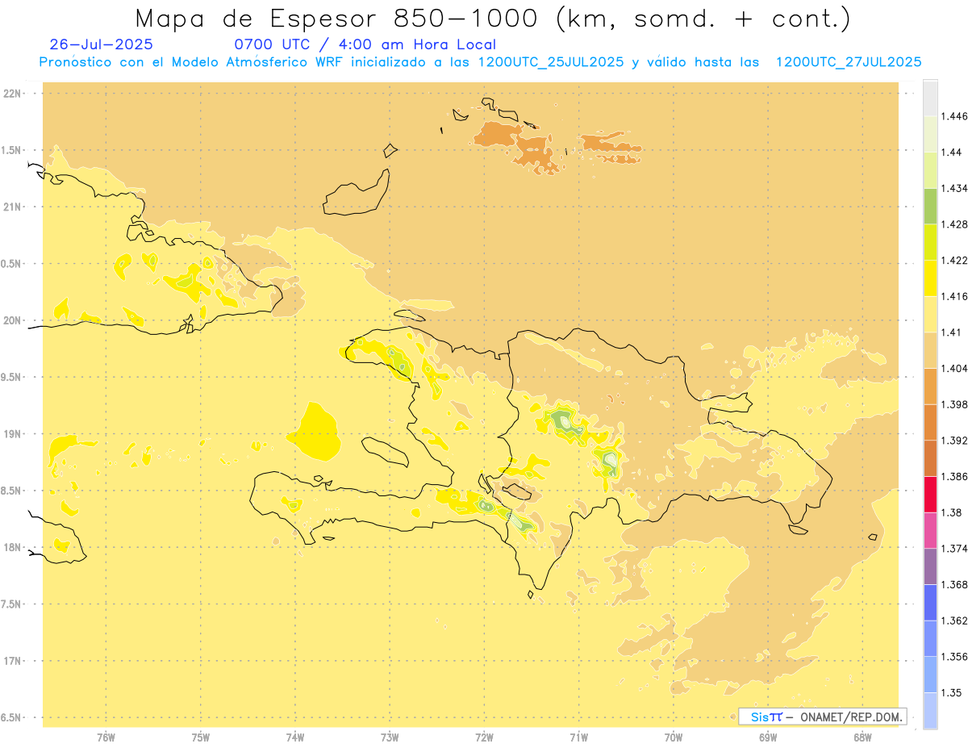This screenshot has height=748, width=968.
Task: Click the '8.5N' latitude label
Action: [x=12, y=491]
